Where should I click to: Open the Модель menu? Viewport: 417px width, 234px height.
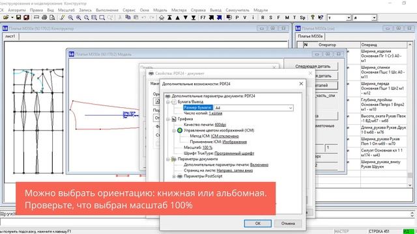tap(160, 10)
